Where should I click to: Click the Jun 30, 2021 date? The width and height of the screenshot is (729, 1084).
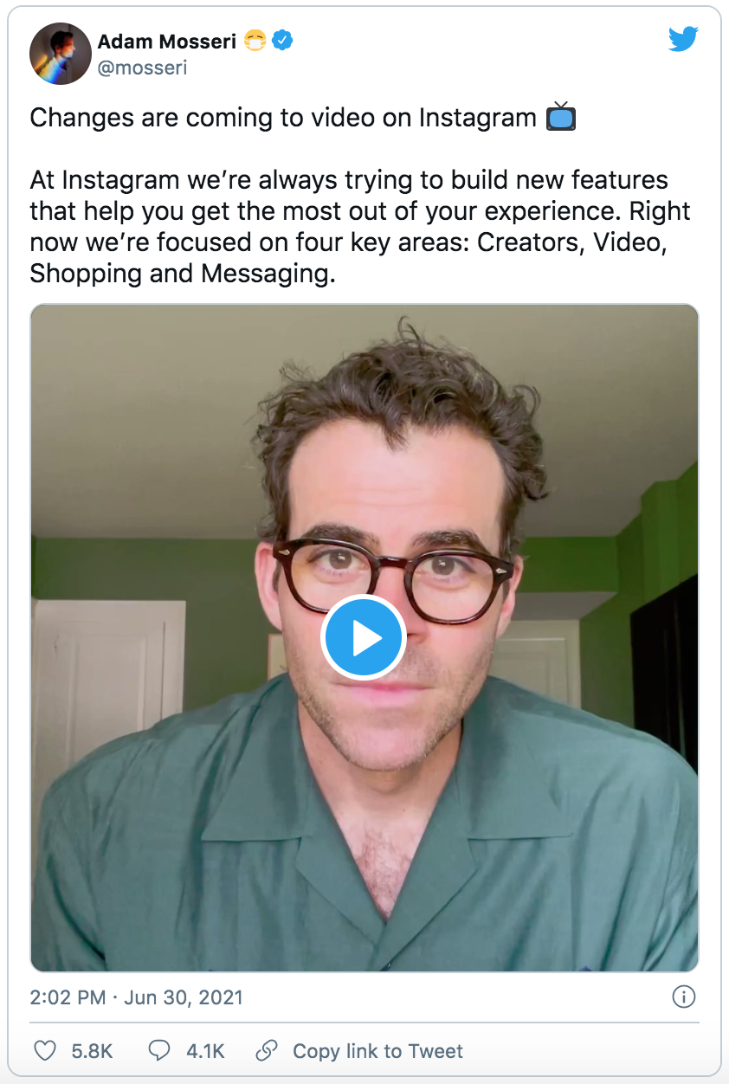pyautogui.click(x=184, y=997)
